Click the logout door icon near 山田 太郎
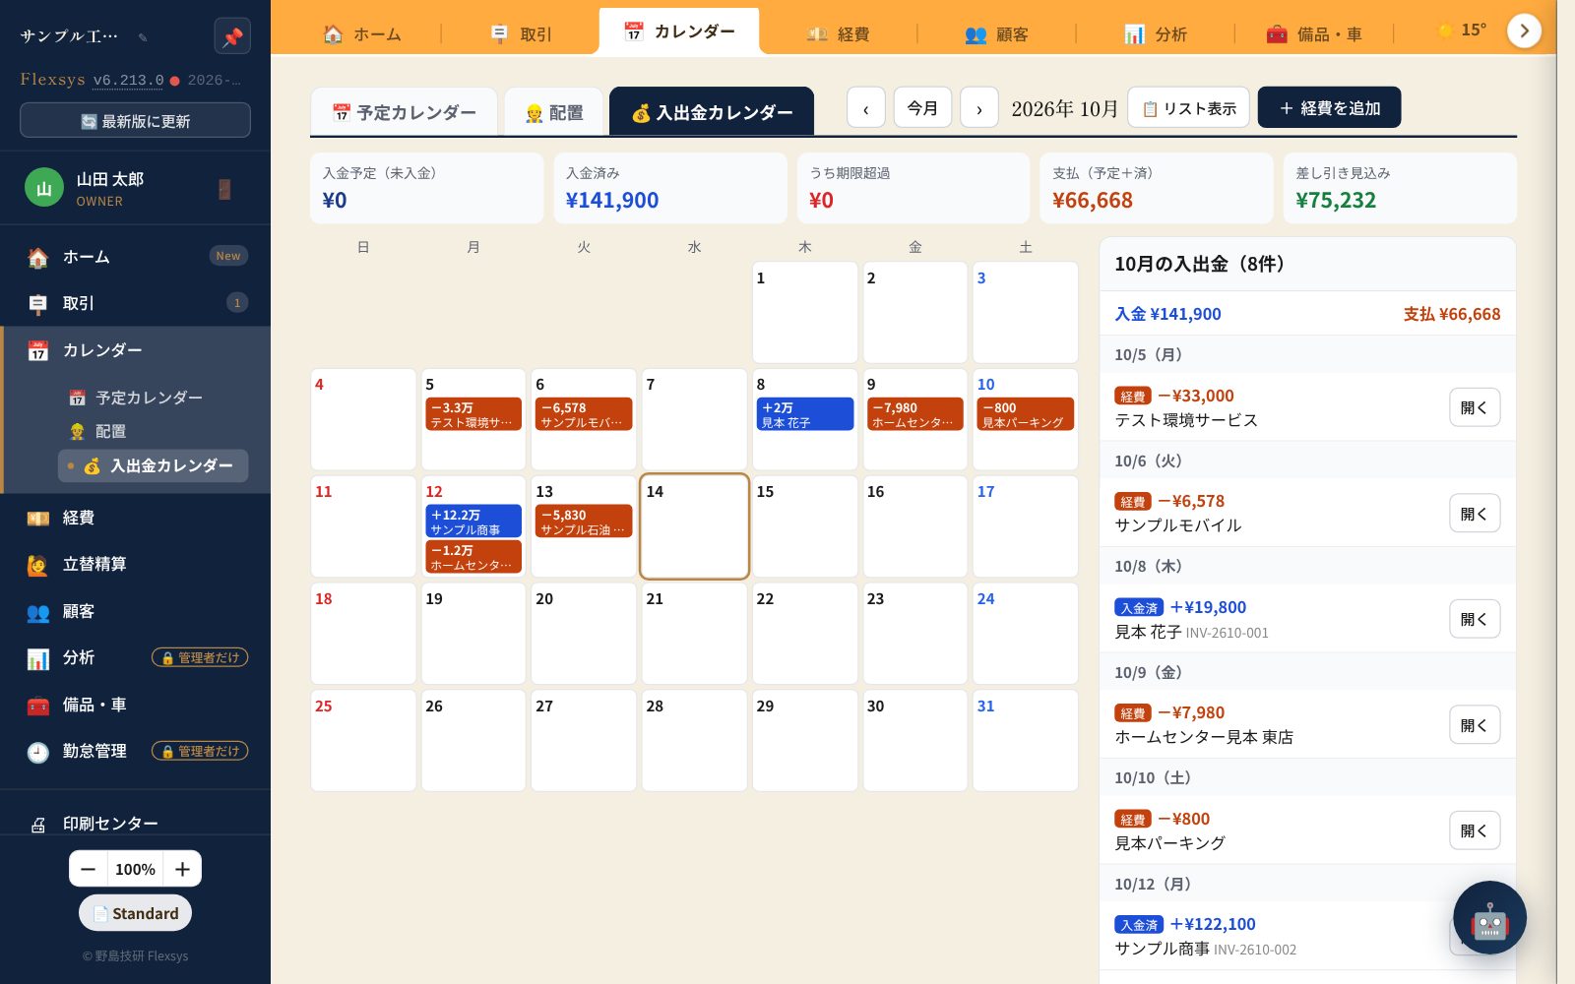Screen dimensions: 1575x984 pos(224,189)
